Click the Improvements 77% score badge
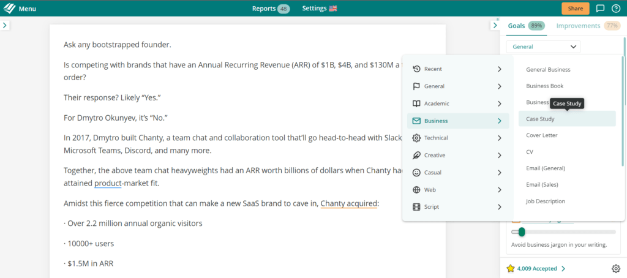The width and height of the screenshot is (627, 278). [x=612, y=26]
